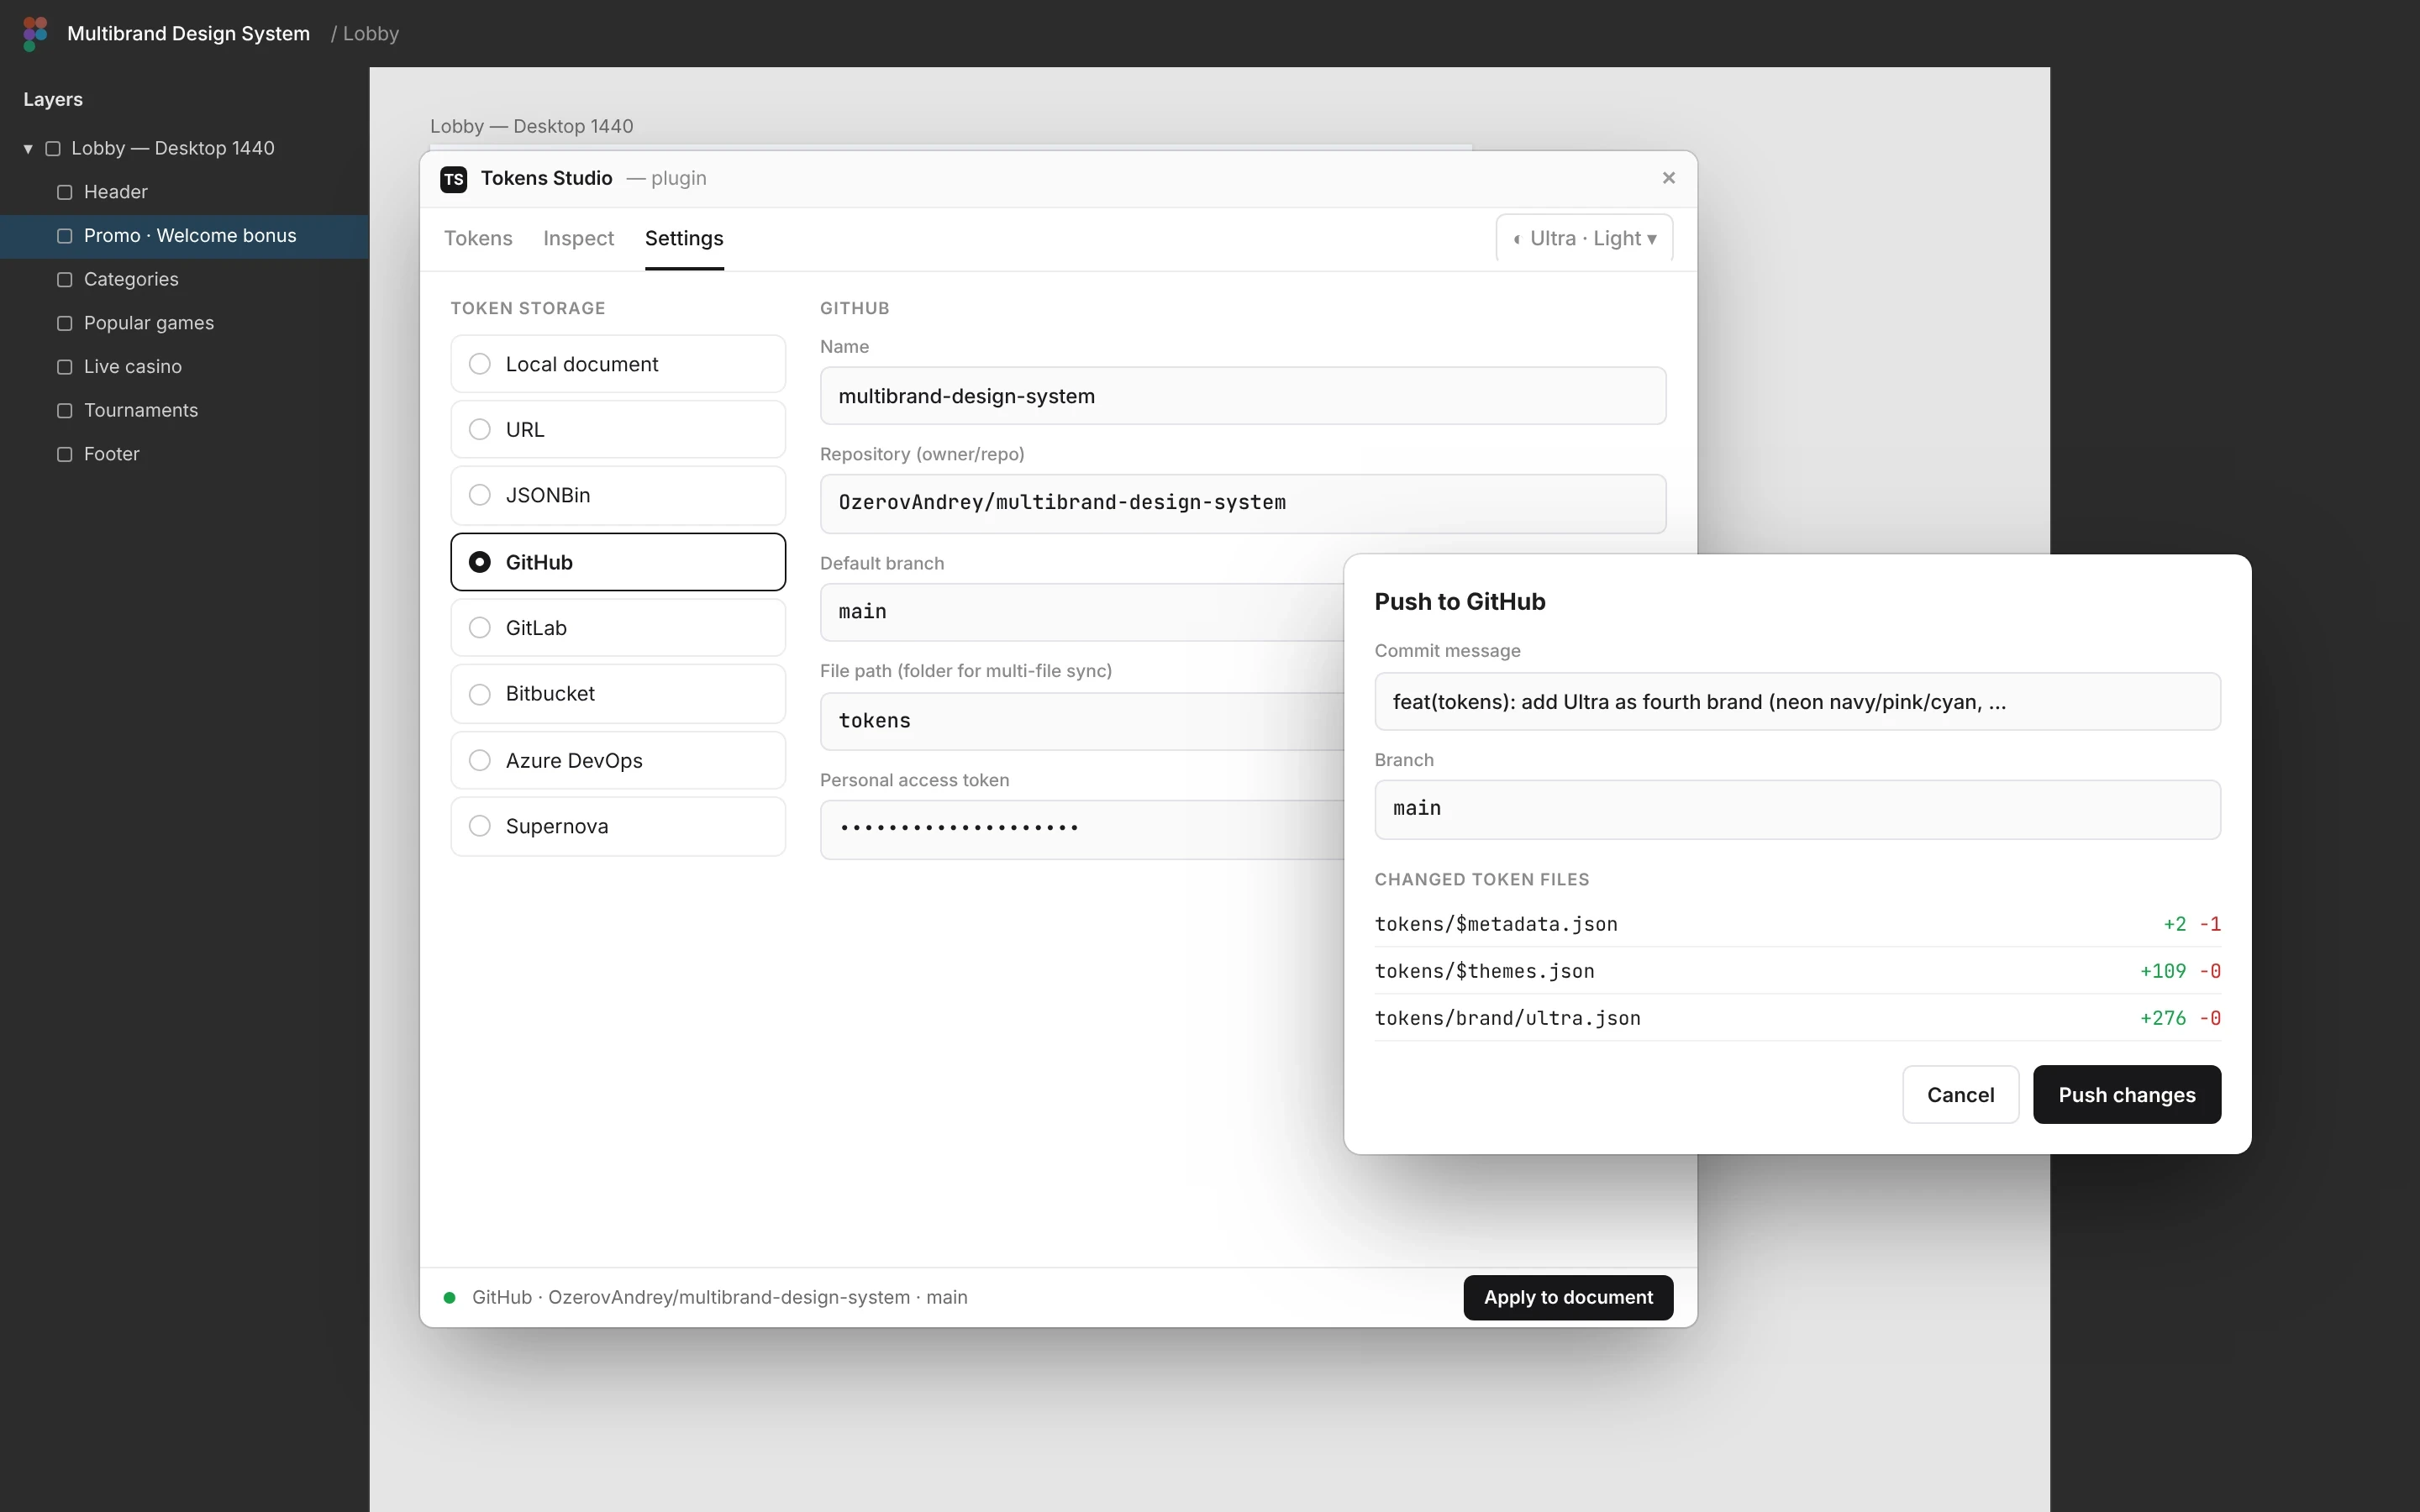The height and width of the screenshot is (1512, 2420).
Task: Cancel the Push to GitHub dialog
Action: coord(1960,1095)
